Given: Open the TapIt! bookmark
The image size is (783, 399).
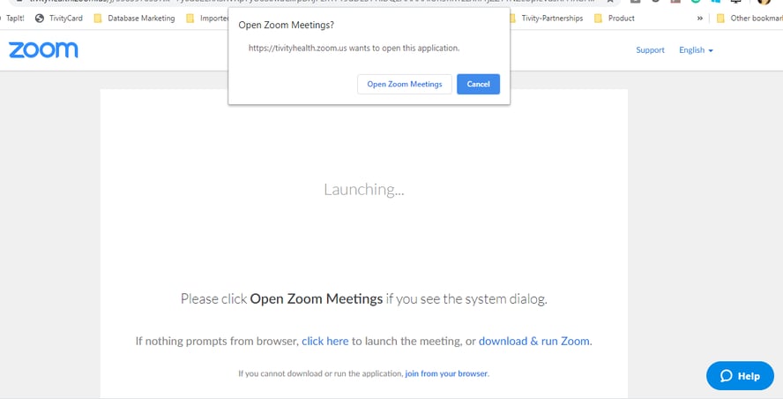Looking at the screenshot, I should click(x=14, y=19).
